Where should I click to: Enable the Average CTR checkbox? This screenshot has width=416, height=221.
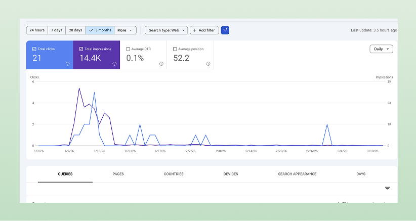click(128, 49)
